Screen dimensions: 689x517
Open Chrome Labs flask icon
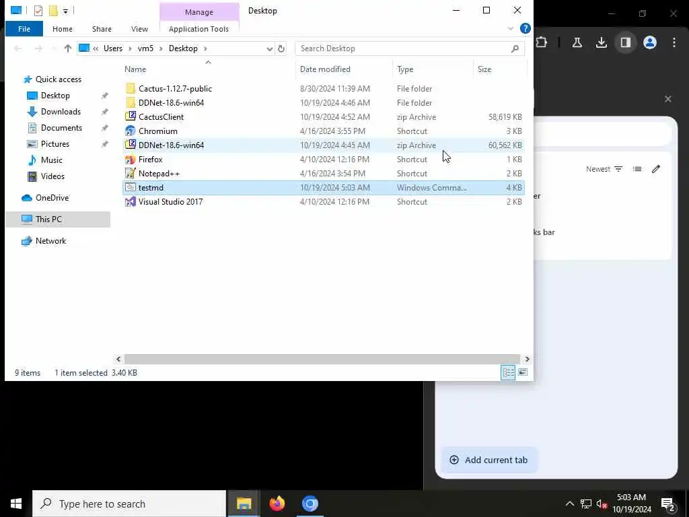(577, 42)
